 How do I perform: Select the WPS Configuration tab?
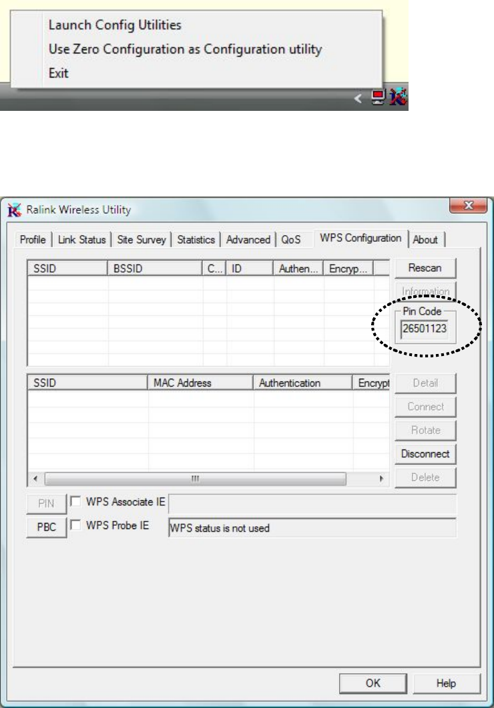tap(360, 238)
